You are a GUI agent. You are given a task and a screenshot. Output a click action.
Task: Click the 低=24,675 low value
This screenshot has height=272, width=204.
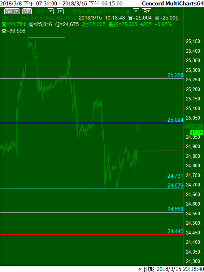(x=67, y=24)
